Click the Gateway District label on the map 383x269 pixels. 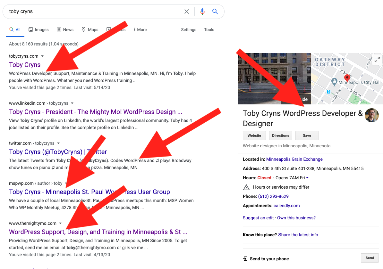(330, 62)
